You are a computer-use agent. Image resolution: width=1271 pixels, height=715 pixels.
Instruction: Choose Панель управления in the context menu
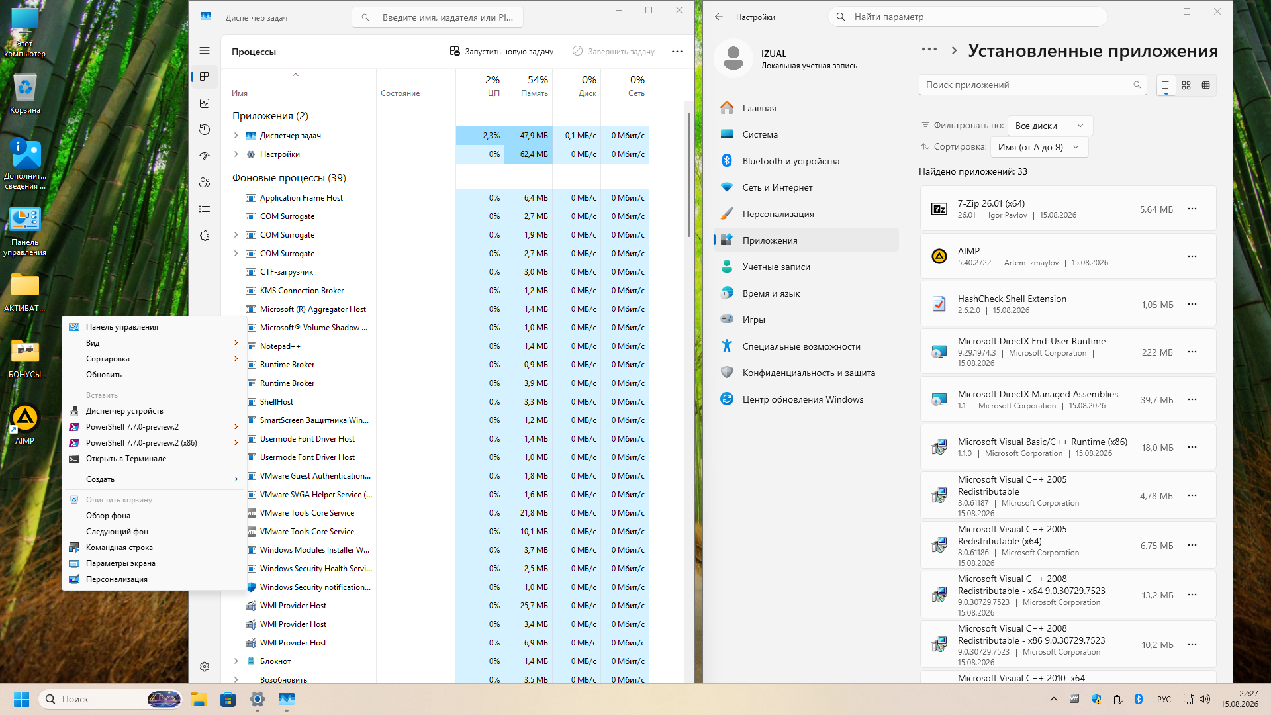[154, 327]
